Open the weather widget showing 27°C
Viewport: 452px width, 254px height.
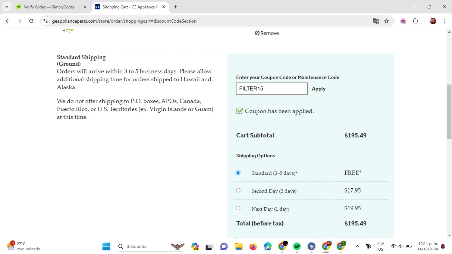click(24, 246)
